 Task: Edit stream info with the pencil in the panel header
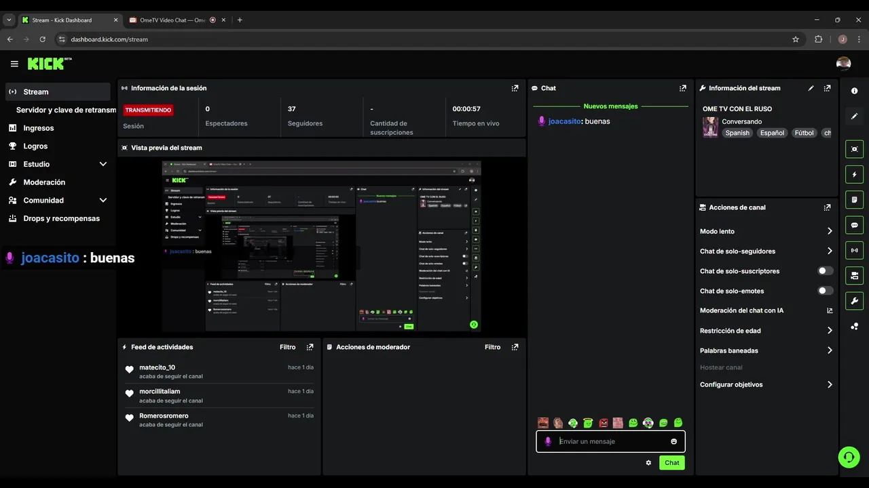click(x=811, y=88)
